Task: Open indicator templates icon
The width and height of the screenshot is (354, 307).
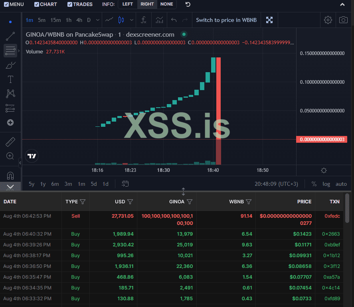Action: point(159,20)
